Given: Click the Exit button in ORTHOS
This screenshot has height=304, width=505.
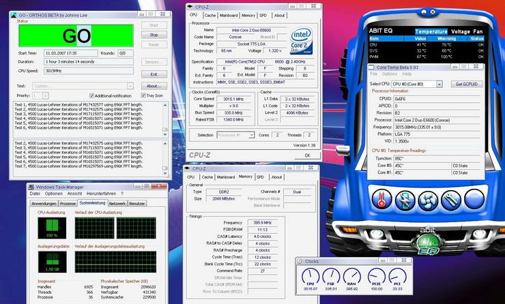Looking at the screenshot, I should tap(154, 74).
